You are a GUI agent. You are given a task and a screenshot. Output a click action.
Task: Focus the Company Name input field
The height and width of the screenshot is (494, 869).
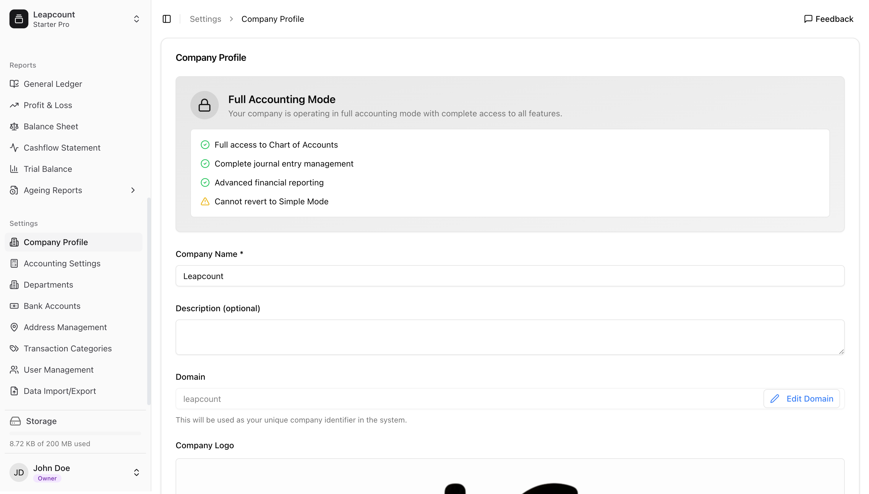510,276
